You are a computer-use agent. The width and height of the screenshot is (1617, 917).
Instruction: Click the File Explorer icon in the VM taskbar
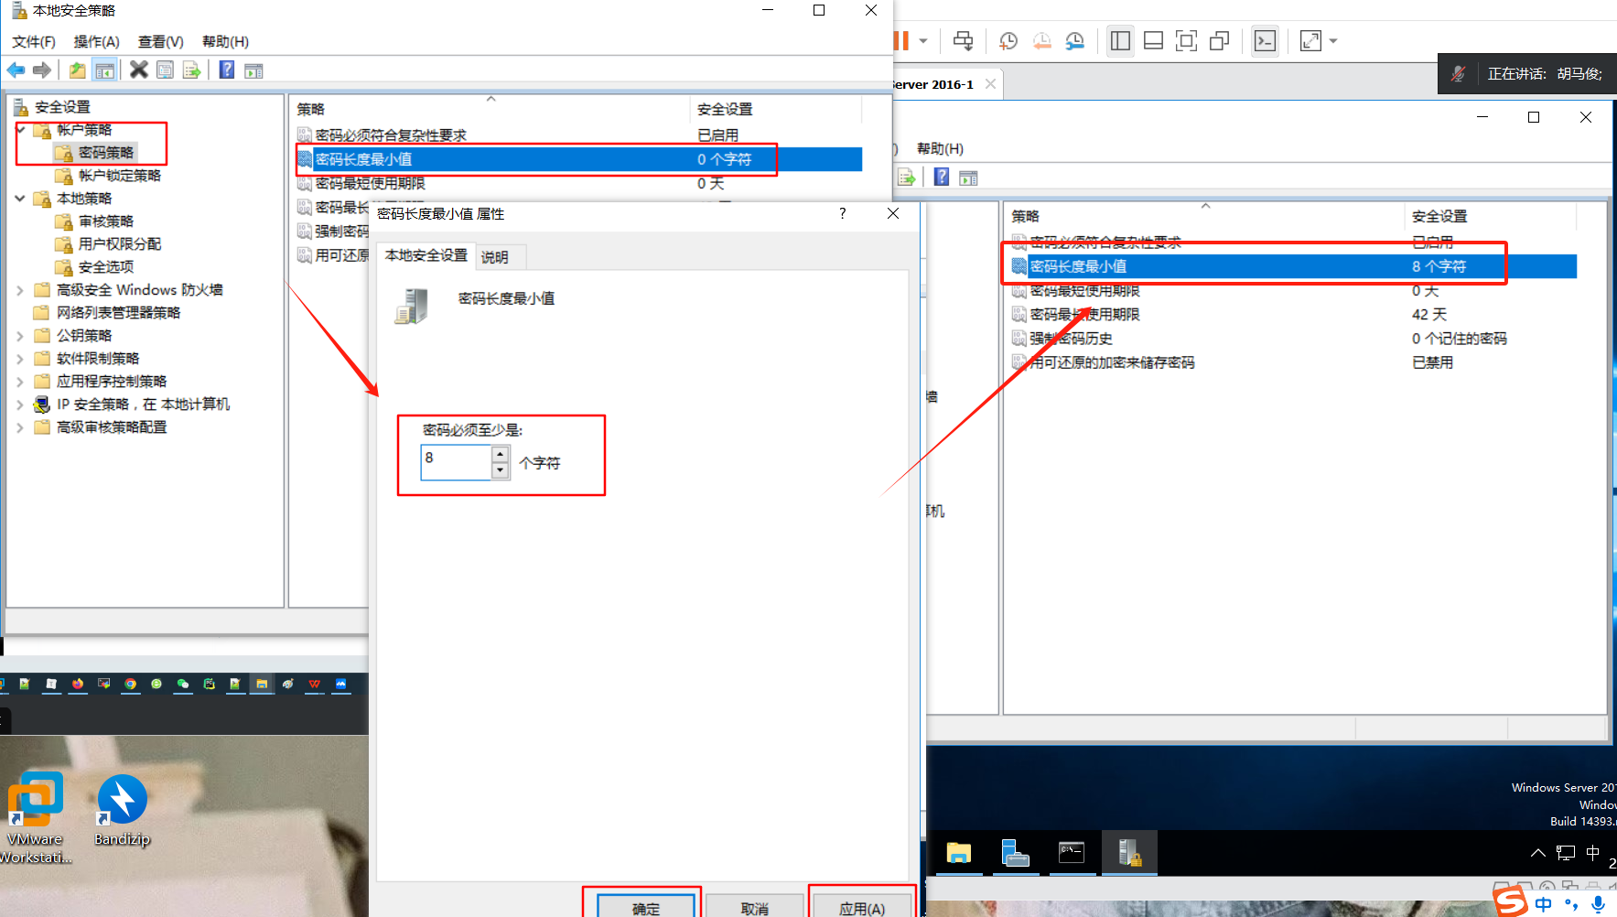958,853
